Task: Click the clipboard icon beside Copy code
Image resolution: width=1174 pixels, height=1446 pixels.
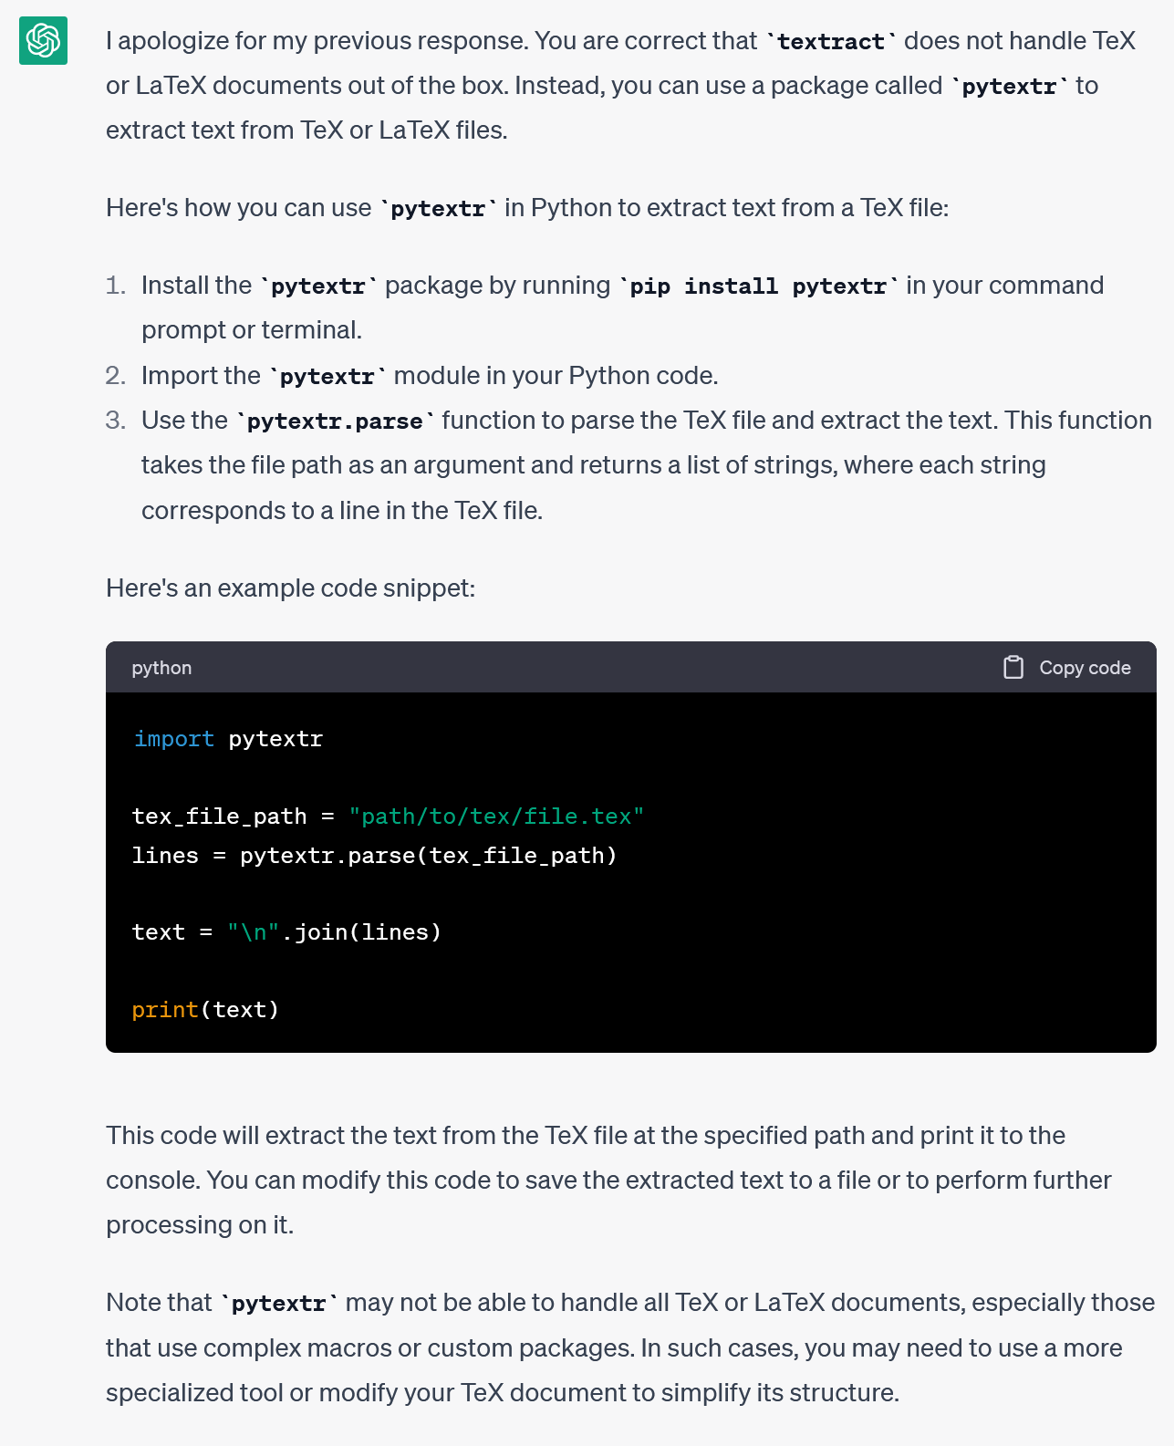Action: coord(1013,667)
